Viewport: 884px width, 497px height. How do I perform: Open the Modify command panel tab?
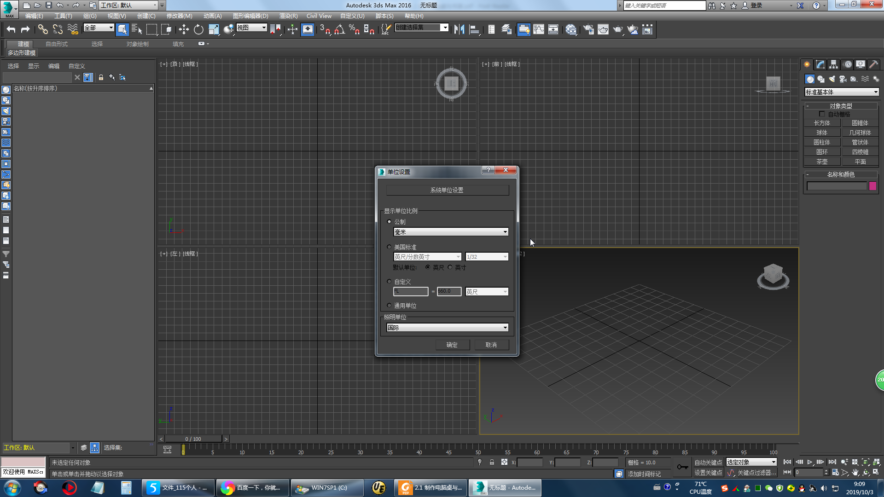click(x=820, y=64)
